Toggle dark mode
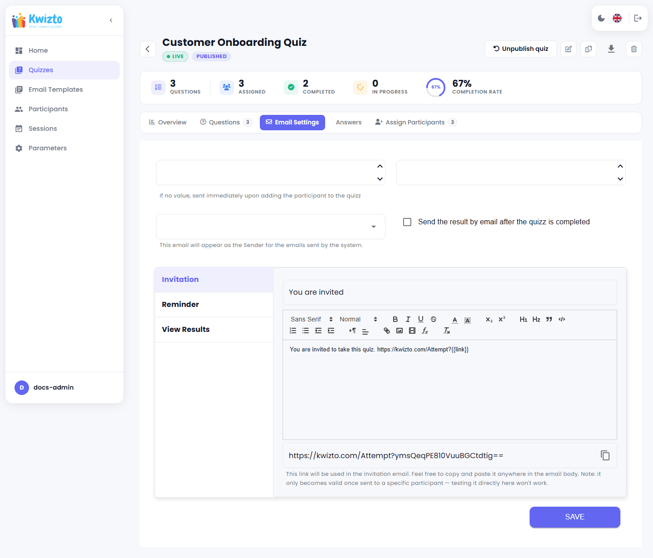 [601, 18]
